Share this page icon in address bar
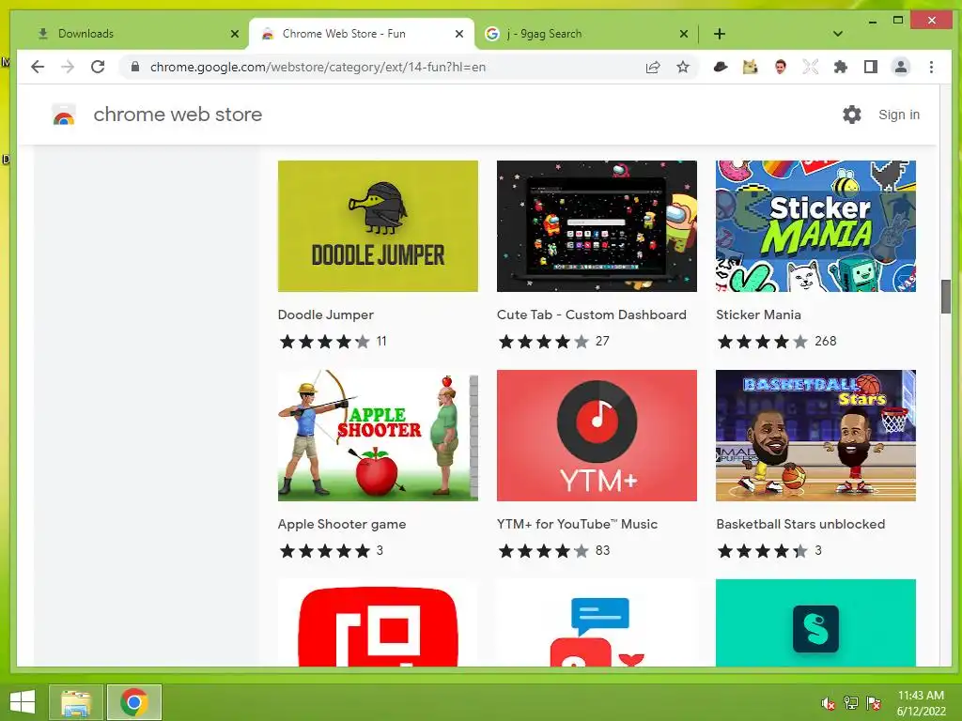Image resolution: width=962 pixels, height=721 pixels. point(653,67)
